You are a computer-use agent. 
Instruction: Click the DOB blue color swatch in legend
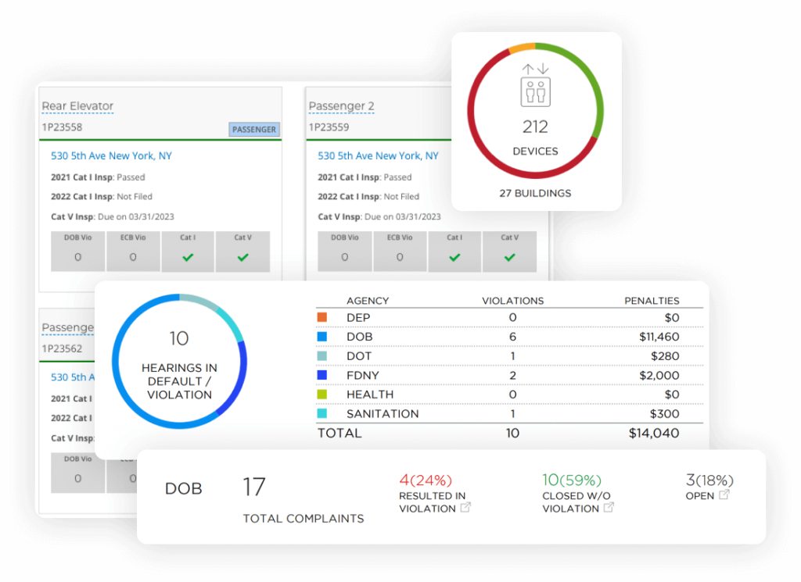click(x=322, y=337)
